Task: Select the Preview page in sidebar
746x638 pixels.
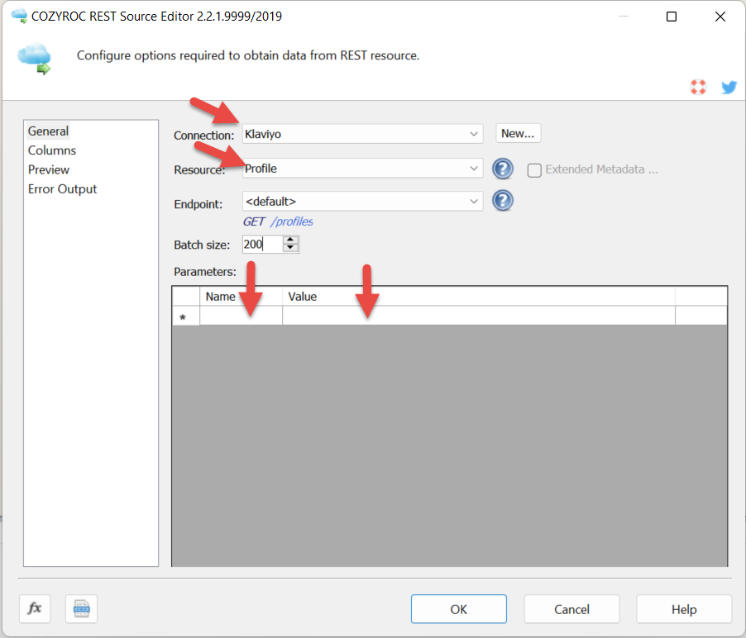Action: 49,169
